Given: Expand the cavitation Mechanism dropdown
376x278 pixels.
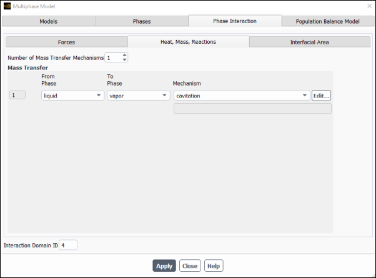Looking at the screenshot, I should pos(242,96).
